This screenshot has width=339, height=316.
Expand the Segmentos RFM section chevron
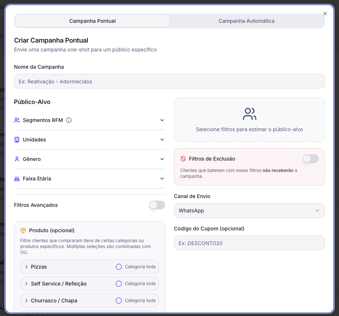click(162, 120)
